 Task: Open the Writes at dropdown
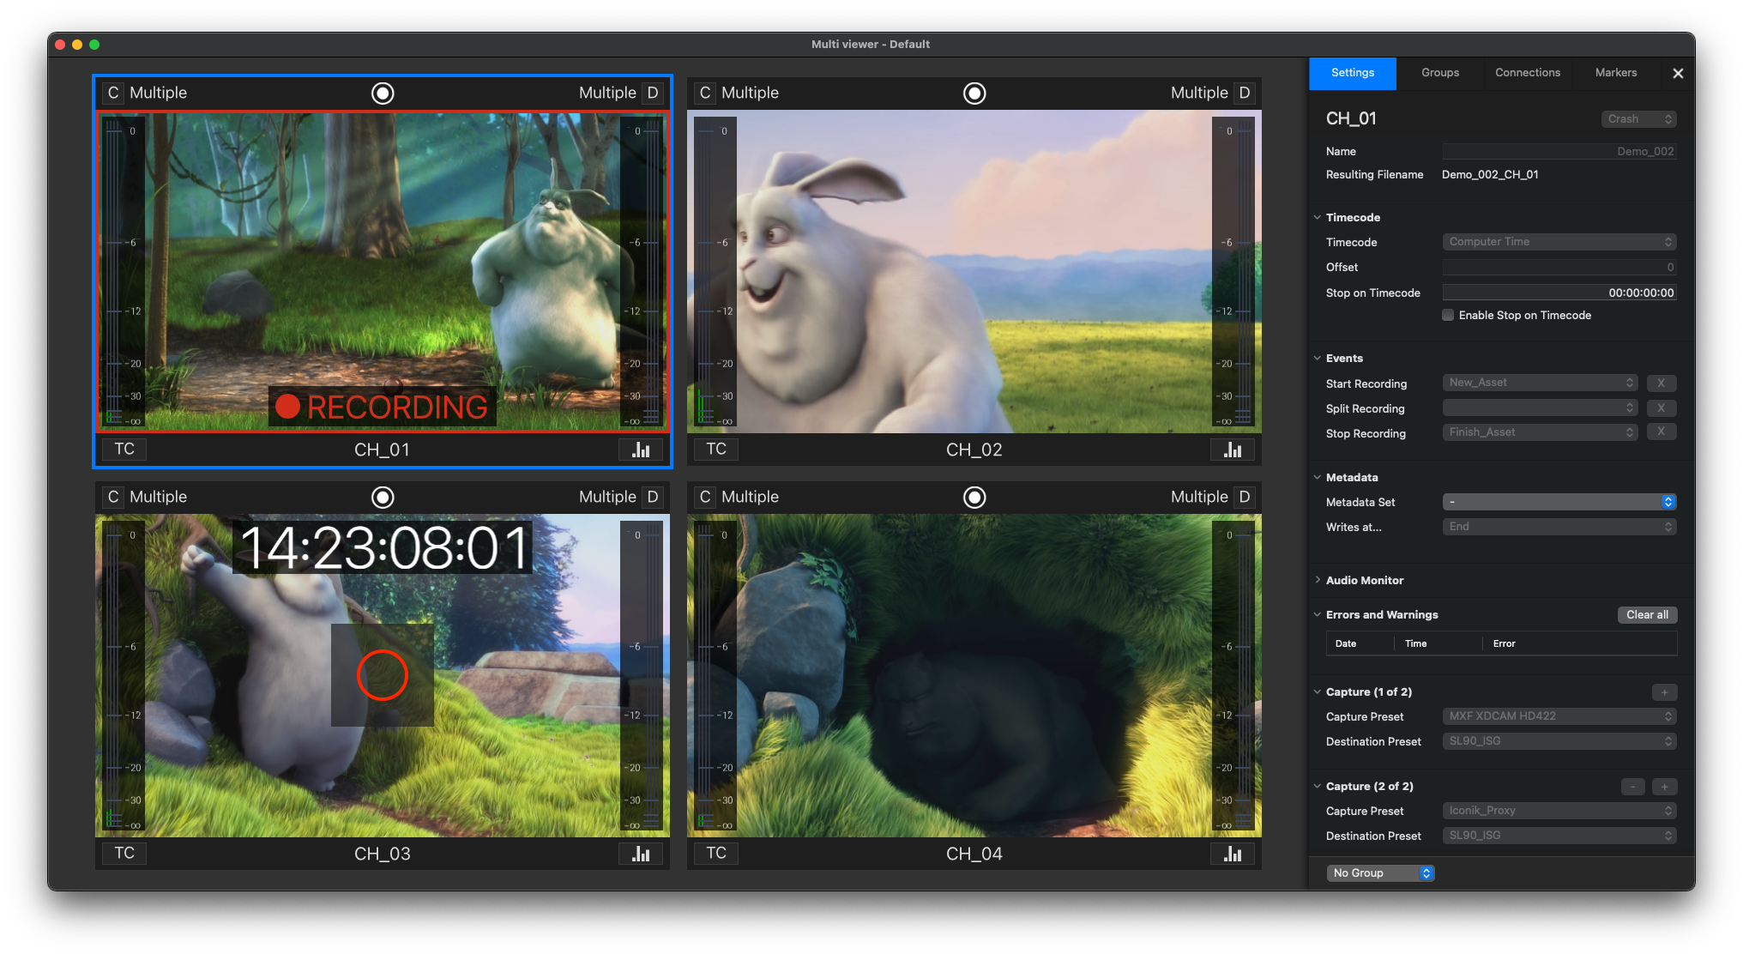click(x=1559, y=527)
